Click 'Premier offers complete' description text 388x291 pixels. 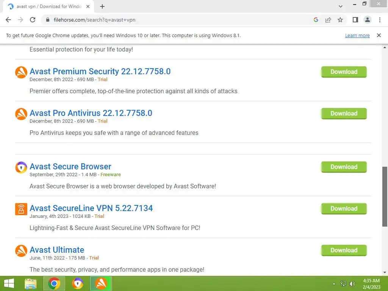pos(133,91)
